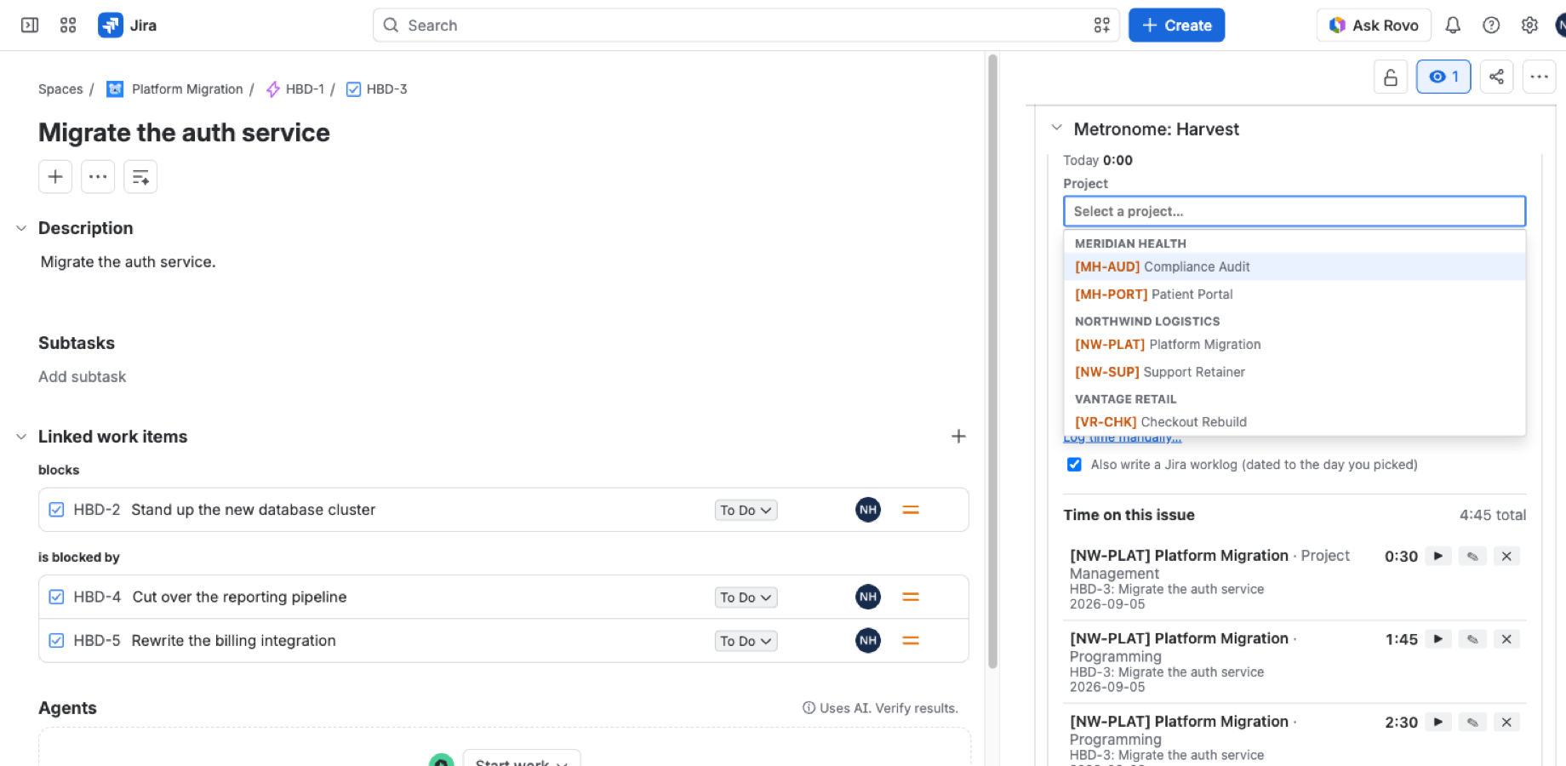The width and height of the screenshot is (1566, 766).
Task: Open Ask Rovo assistant
Action: point(1374,26)
